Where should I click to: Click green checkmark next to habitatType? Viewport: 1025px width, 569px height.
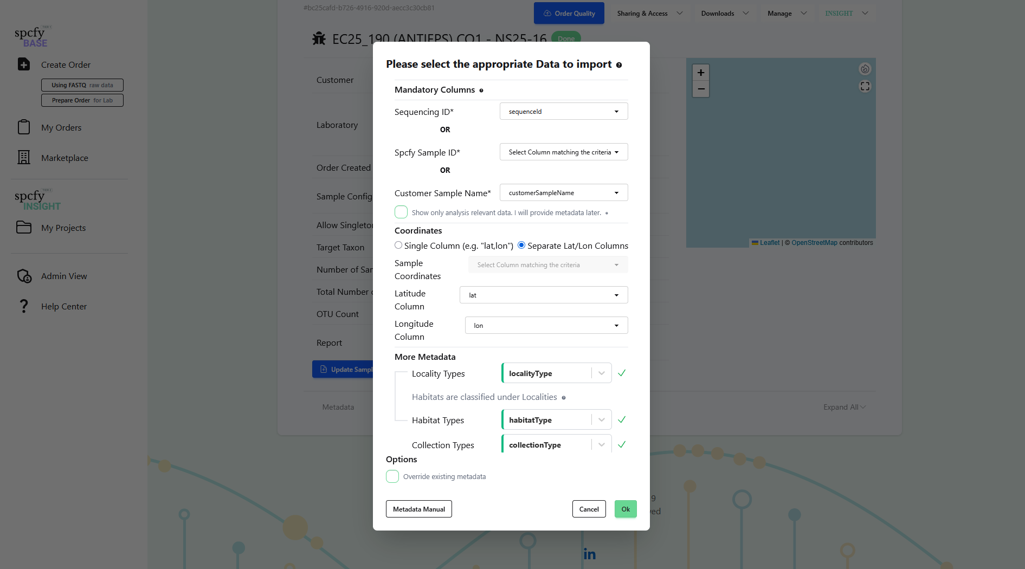[x=622, y=419]
